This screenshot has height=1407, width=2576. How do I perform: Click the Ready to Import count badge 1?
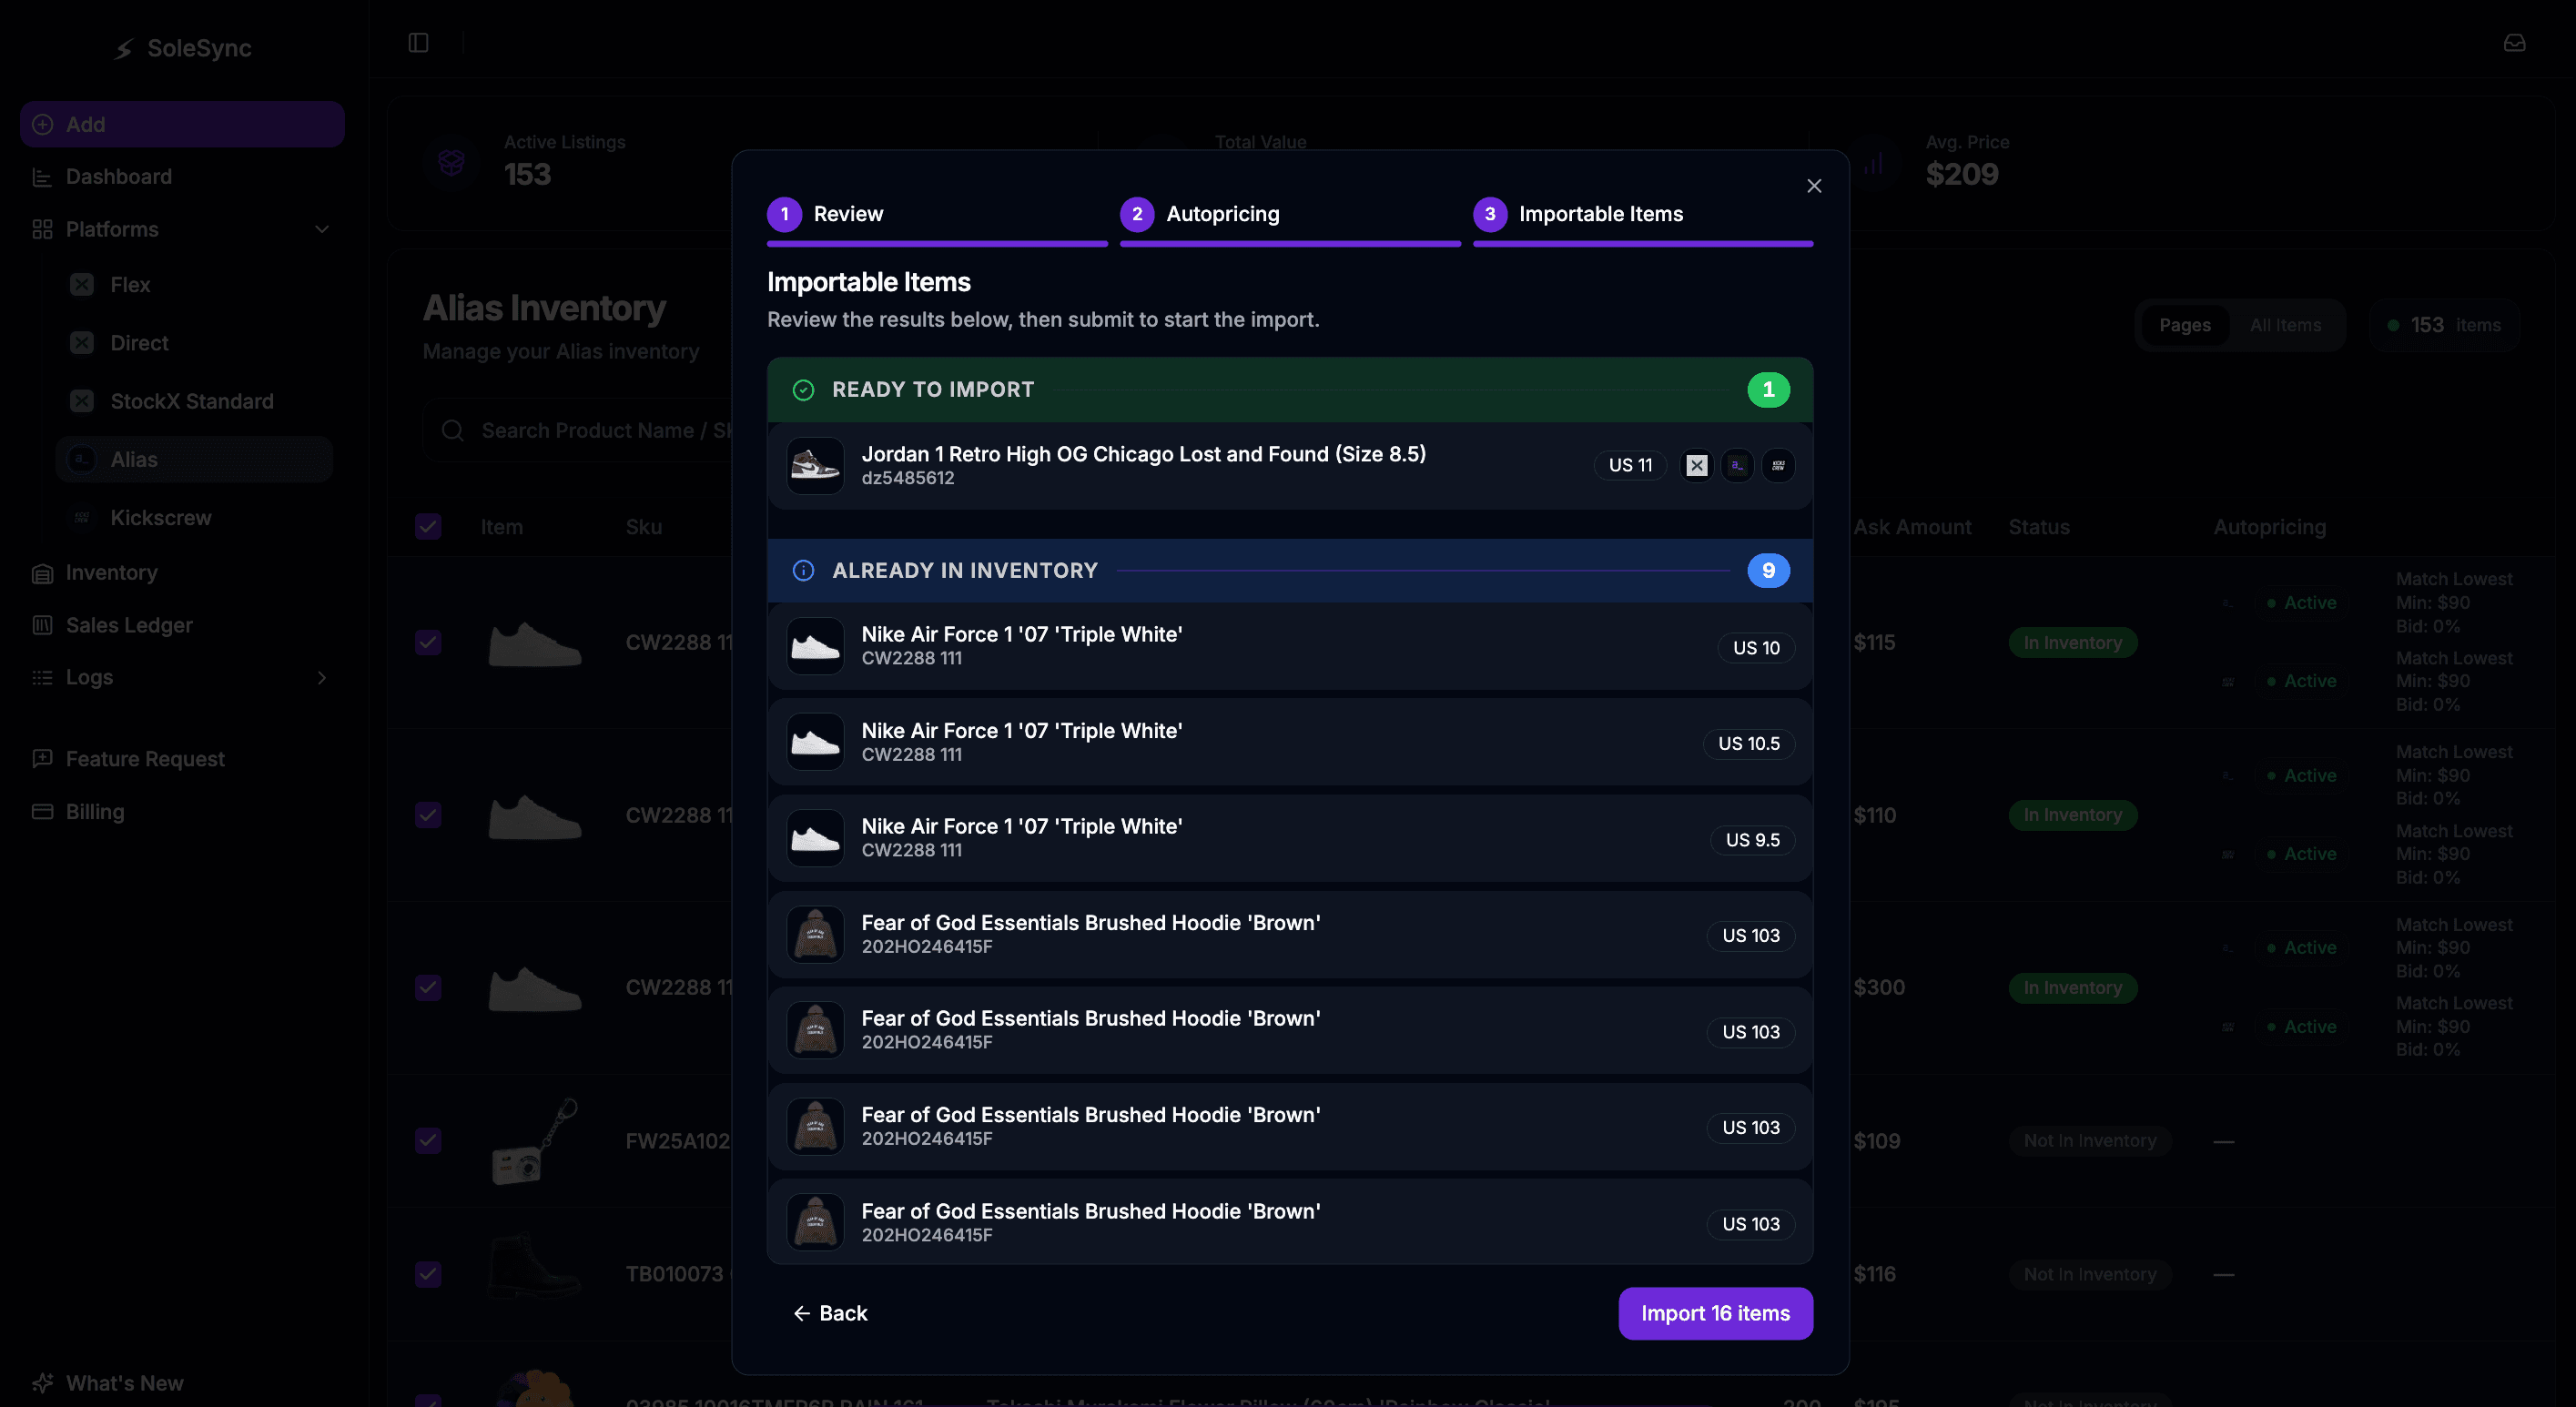1768,390
